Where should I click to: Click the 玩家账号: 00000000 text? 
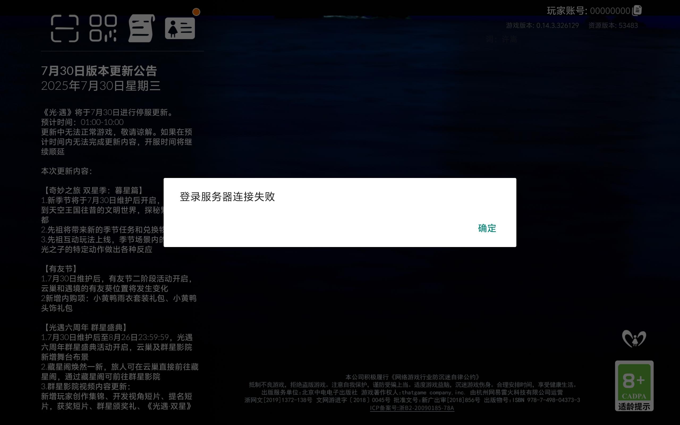point(588,11)
